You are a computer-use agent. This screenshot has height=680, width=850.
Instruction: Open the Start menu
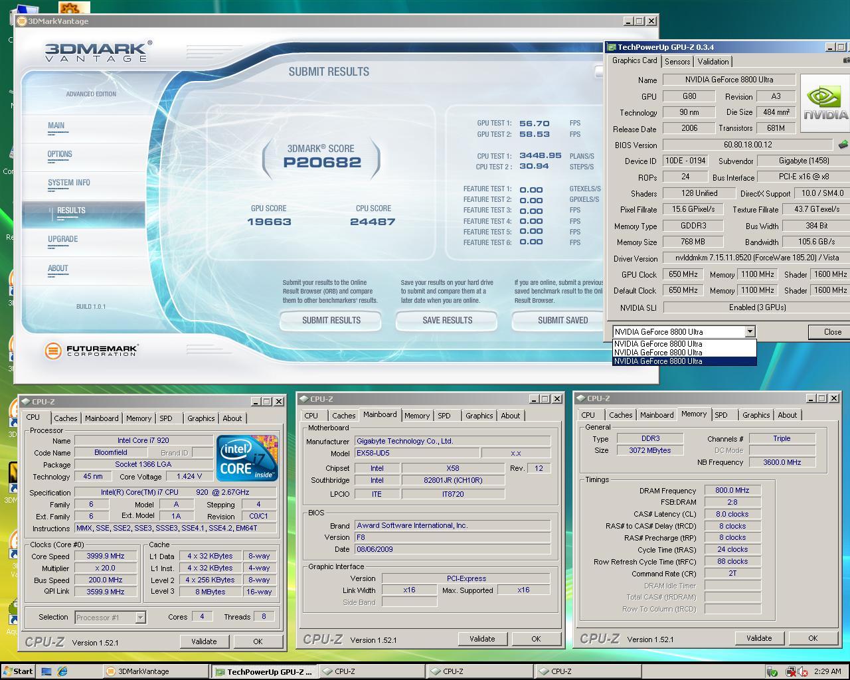18,671
